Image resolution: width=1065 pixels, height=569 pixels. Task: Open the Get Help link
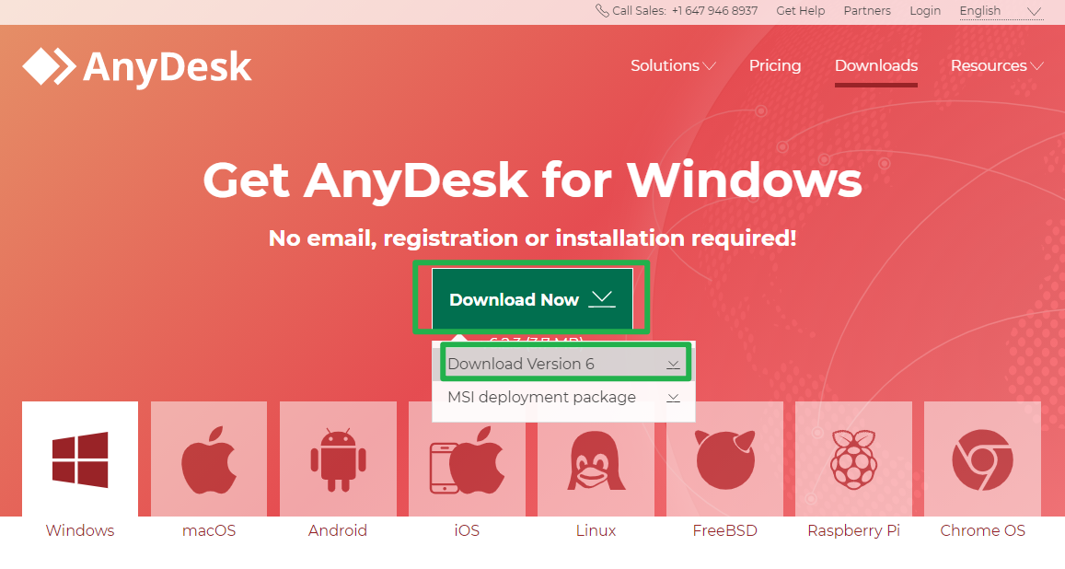pyautogui.click(x=800, y=11)
